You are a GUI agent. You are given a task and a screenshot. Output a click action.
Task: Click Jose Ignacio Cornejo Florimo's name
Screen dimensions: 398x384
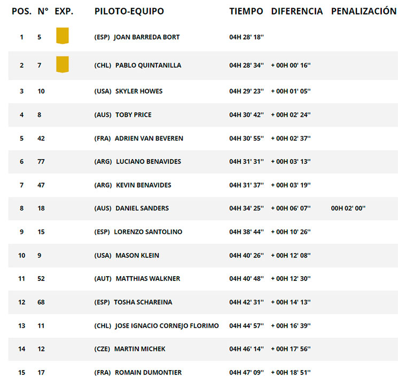(x=167, y=326)
